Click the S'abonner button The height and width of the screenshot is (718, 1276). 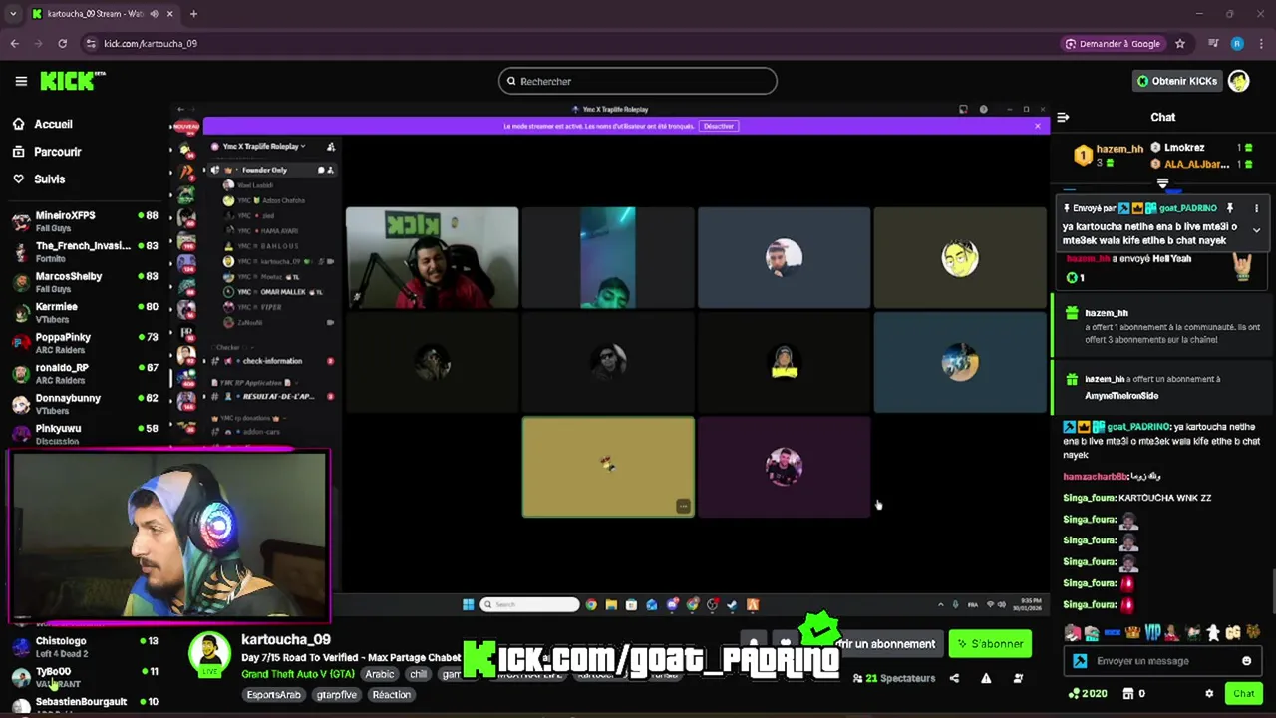990,644
